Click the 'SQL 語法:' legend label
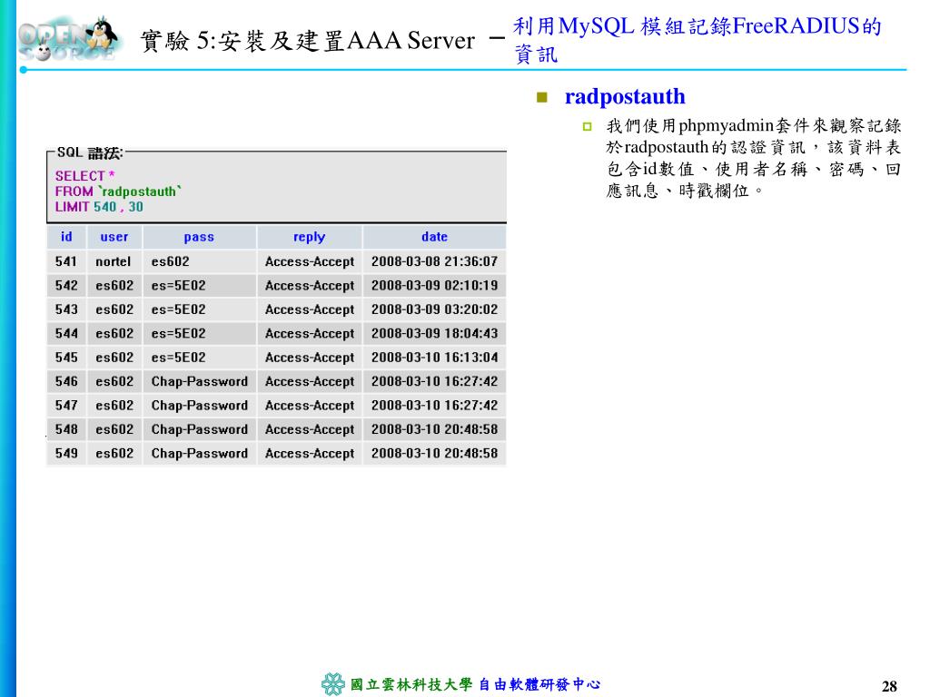The image size is (930, 697). pyautogui.click(x=90, y=152)
